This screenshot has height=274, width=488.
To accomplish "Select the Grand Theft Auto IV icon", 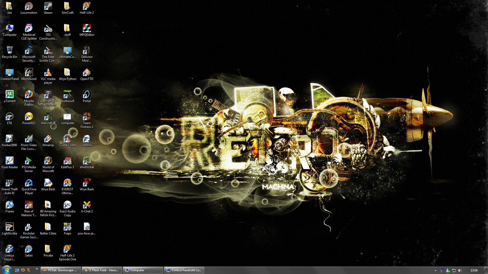I will coord(9,183).
